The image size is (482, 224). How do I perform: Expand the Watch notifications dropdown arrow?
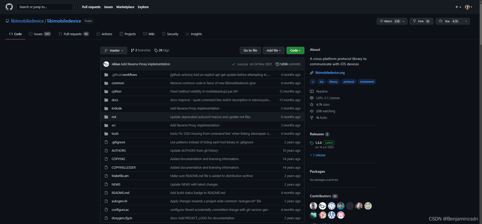[x=404, y=21]
